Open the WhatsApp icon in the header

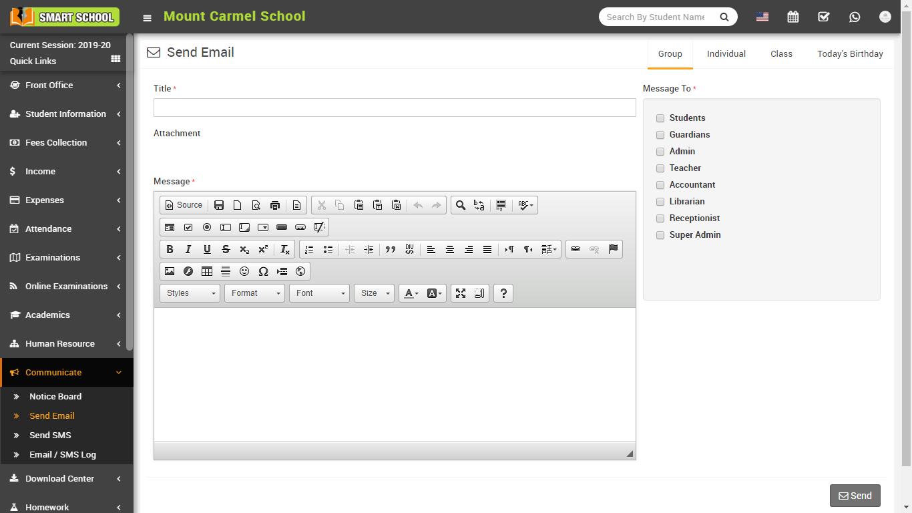point(855,17)
